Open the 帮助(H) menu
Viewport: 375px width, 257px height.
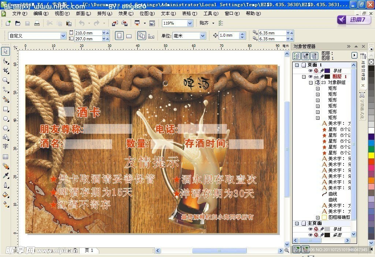click(x=253, y=14)
